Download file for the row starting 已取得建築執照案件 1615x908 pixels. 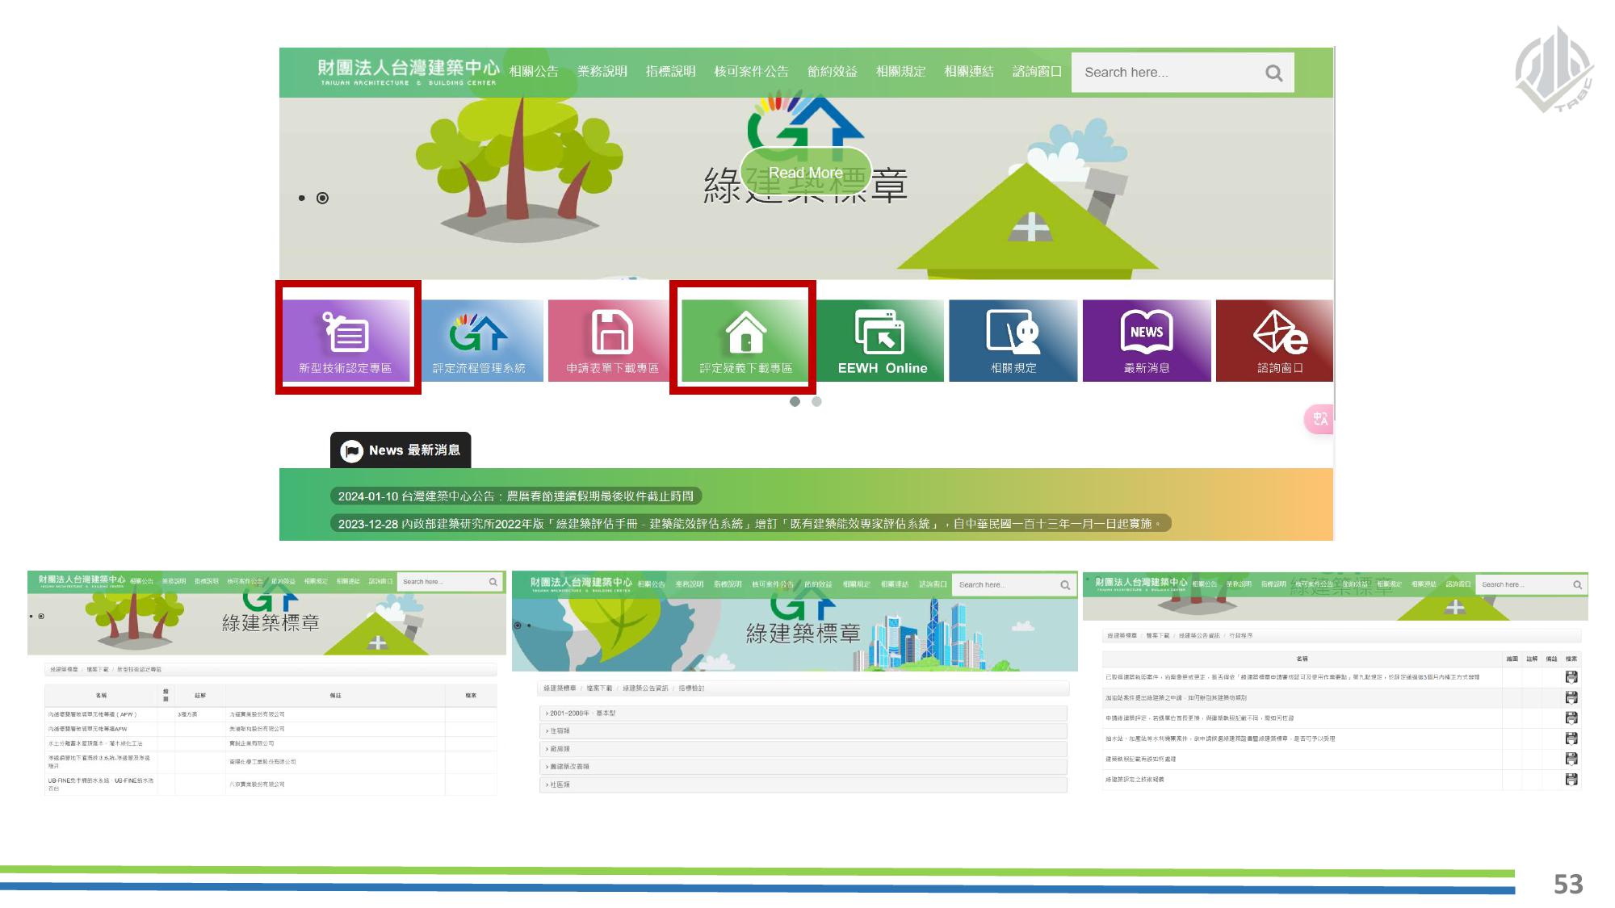tap(1571, 677)
